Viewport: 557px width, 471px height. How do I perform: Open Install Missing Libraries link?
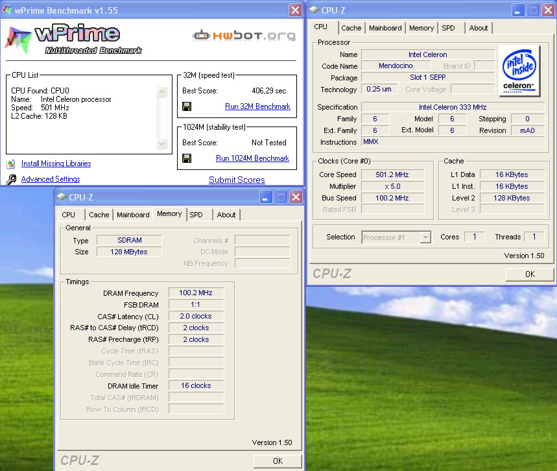tap(56, 163)
